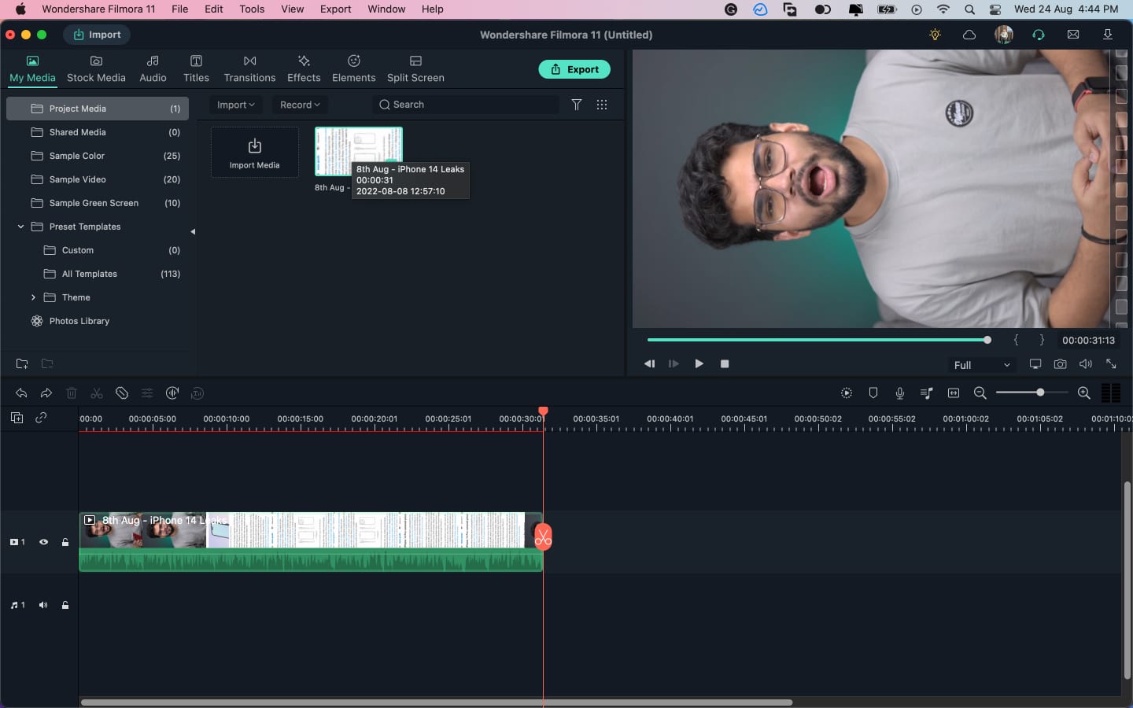The width and height of the screenshot is (1133, 708).
Task: Open the Photos Library item
Action: tap(98, 321)
